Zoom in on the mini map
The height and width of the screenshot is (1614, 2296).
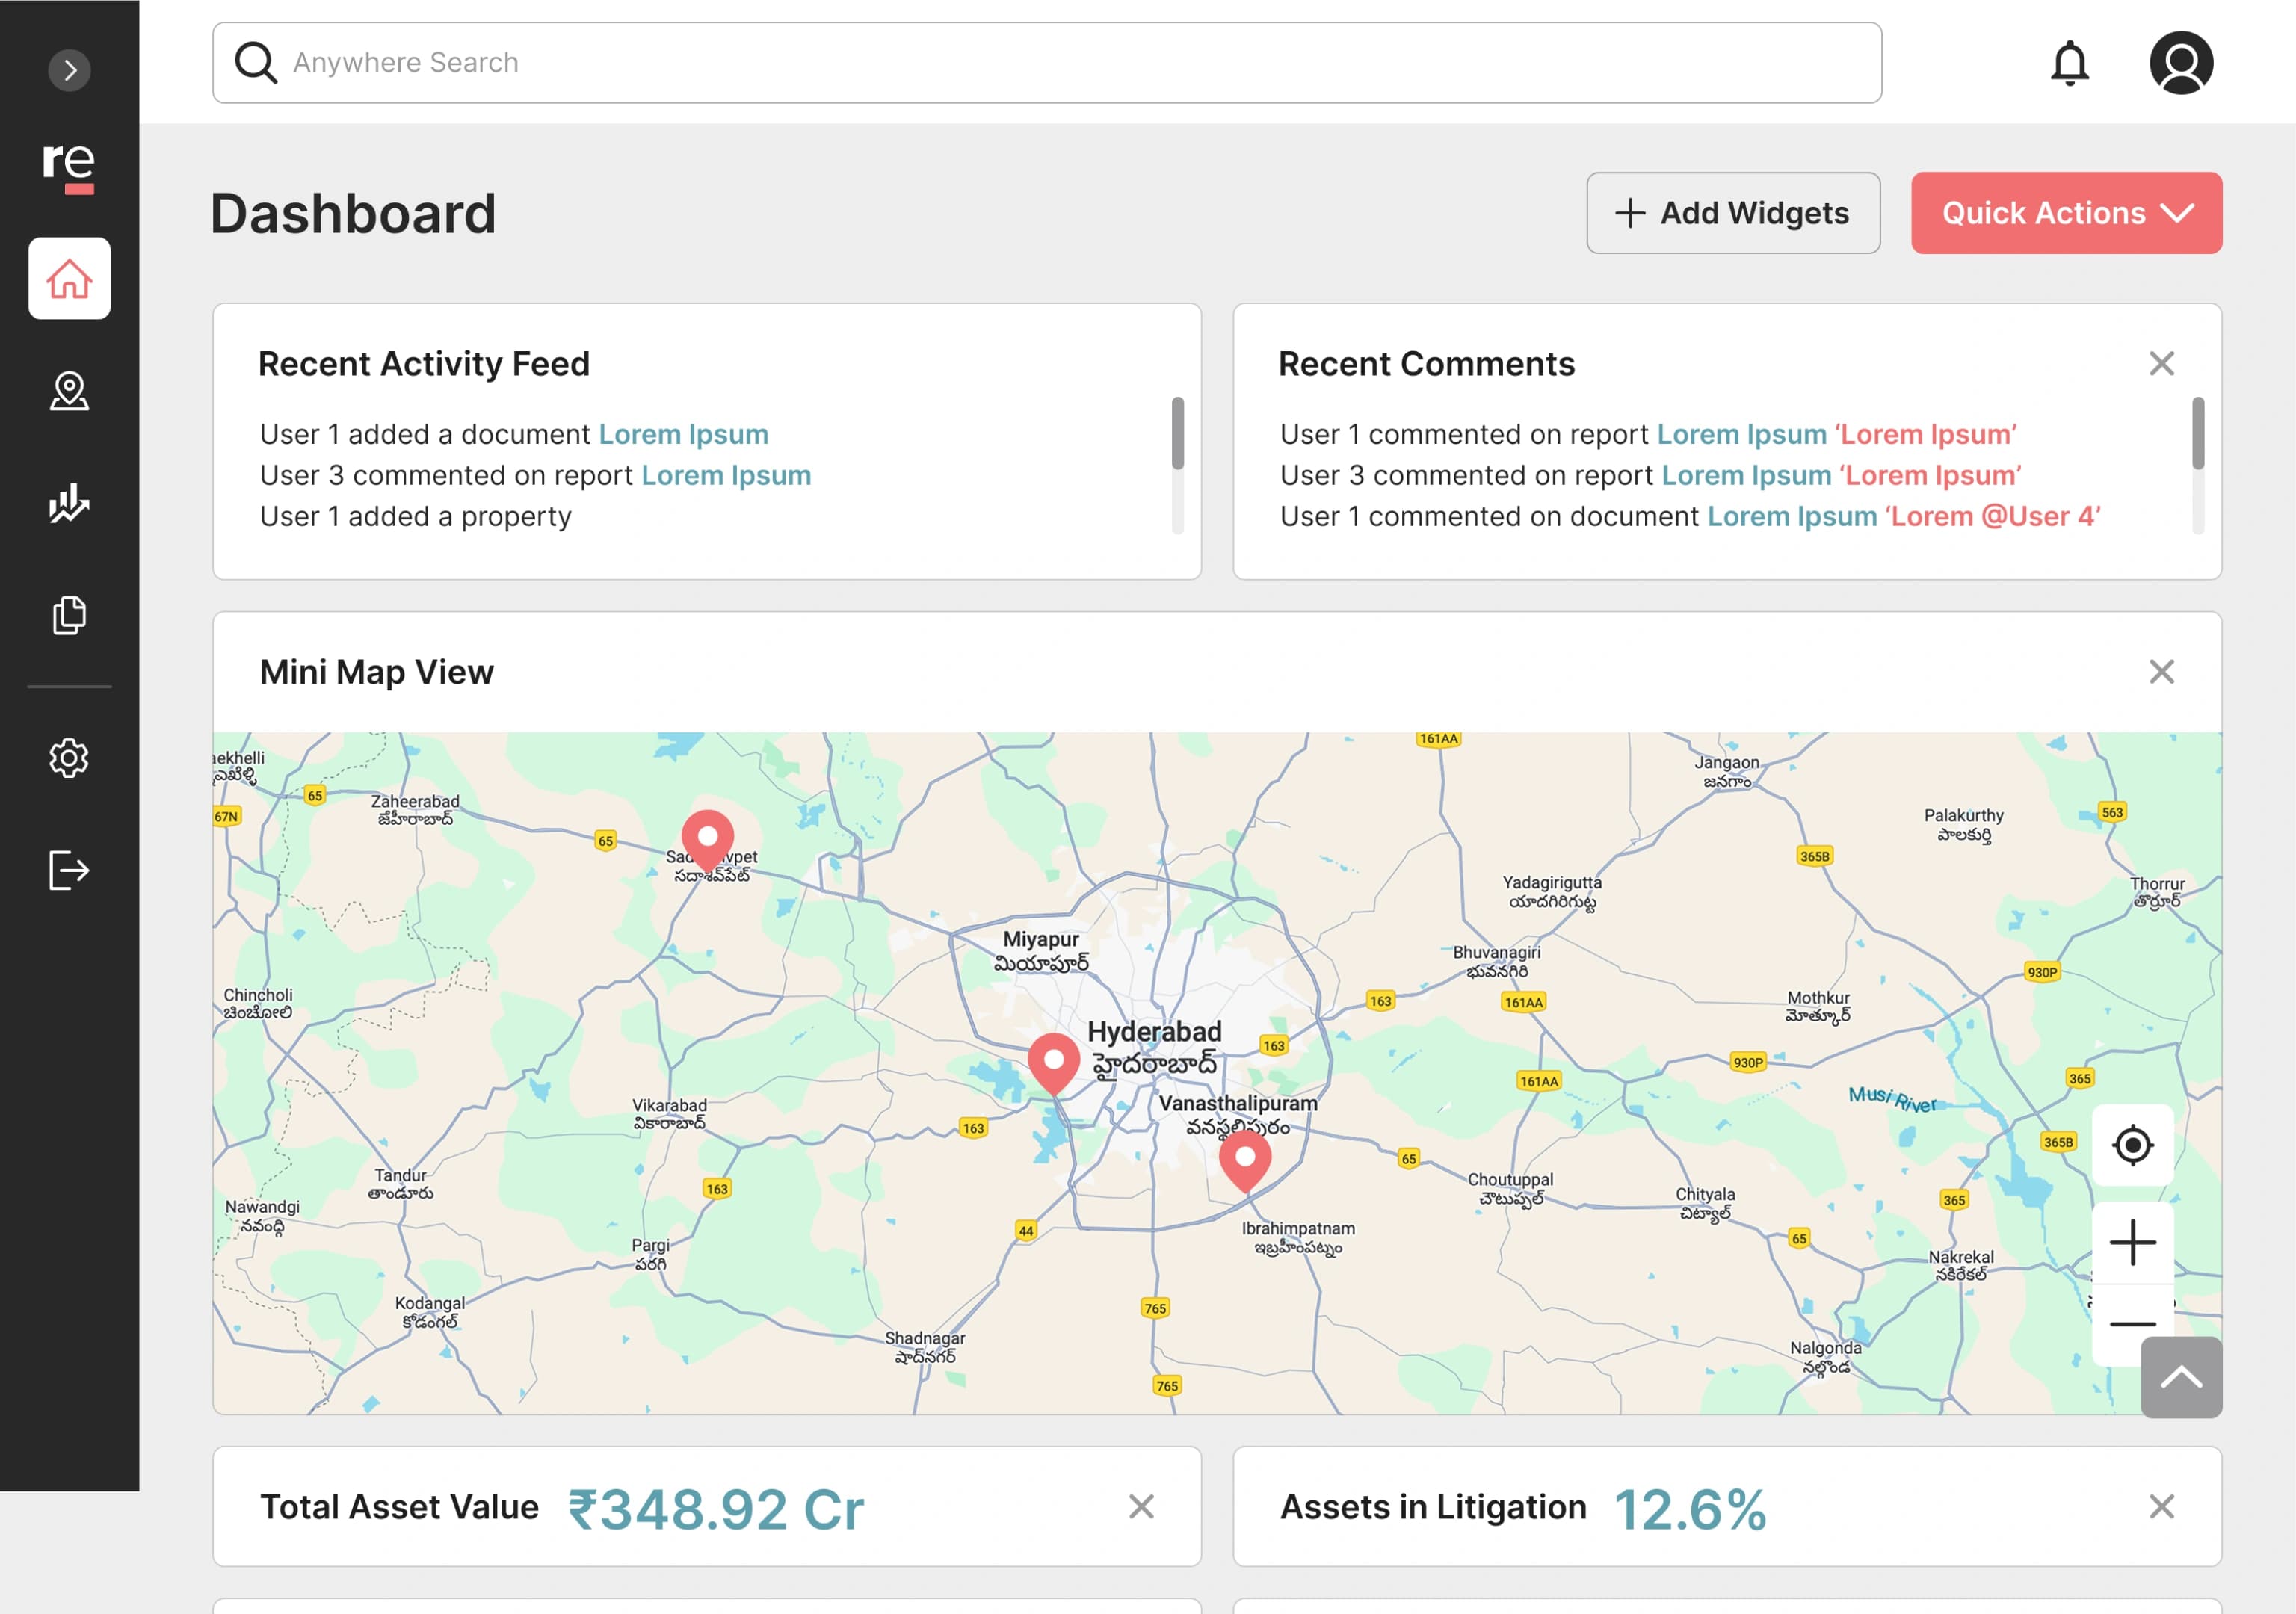point(2132,1243)
